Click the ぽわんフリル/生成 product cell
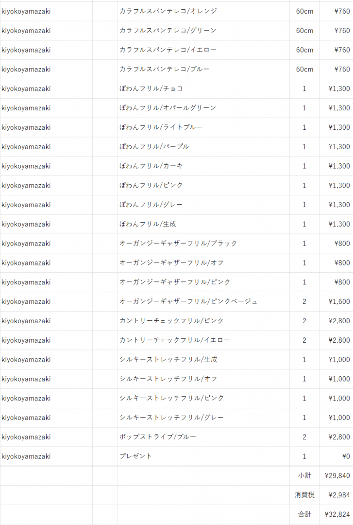Screen dimensions: 353x525 [203, 224]
